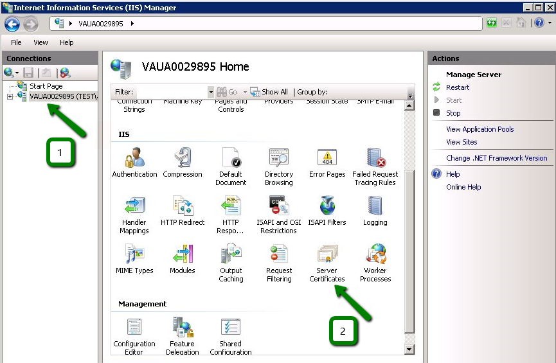Image resolution: width=556 pixels, height=363 pixels.
Task: Open Failed Request Tracing Rules
Action: click(375, 166)
